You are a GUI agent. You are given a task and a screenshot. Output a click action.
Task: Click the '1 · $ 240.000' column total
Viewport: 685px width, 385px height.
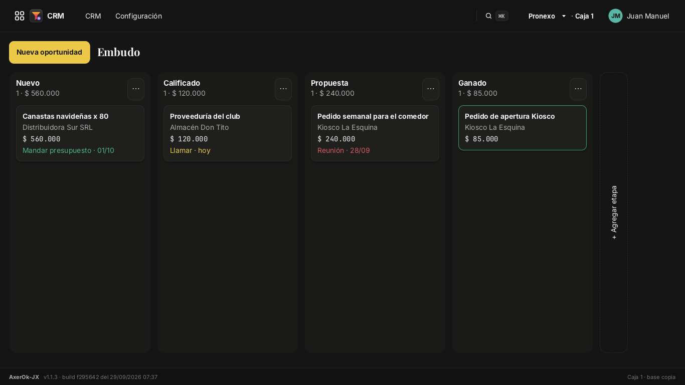pyautogui.click(x=332, y=93)
